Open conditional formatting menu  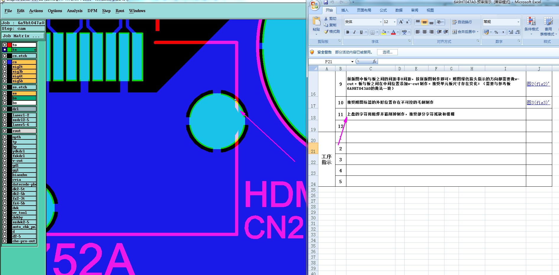pos(531,26)
